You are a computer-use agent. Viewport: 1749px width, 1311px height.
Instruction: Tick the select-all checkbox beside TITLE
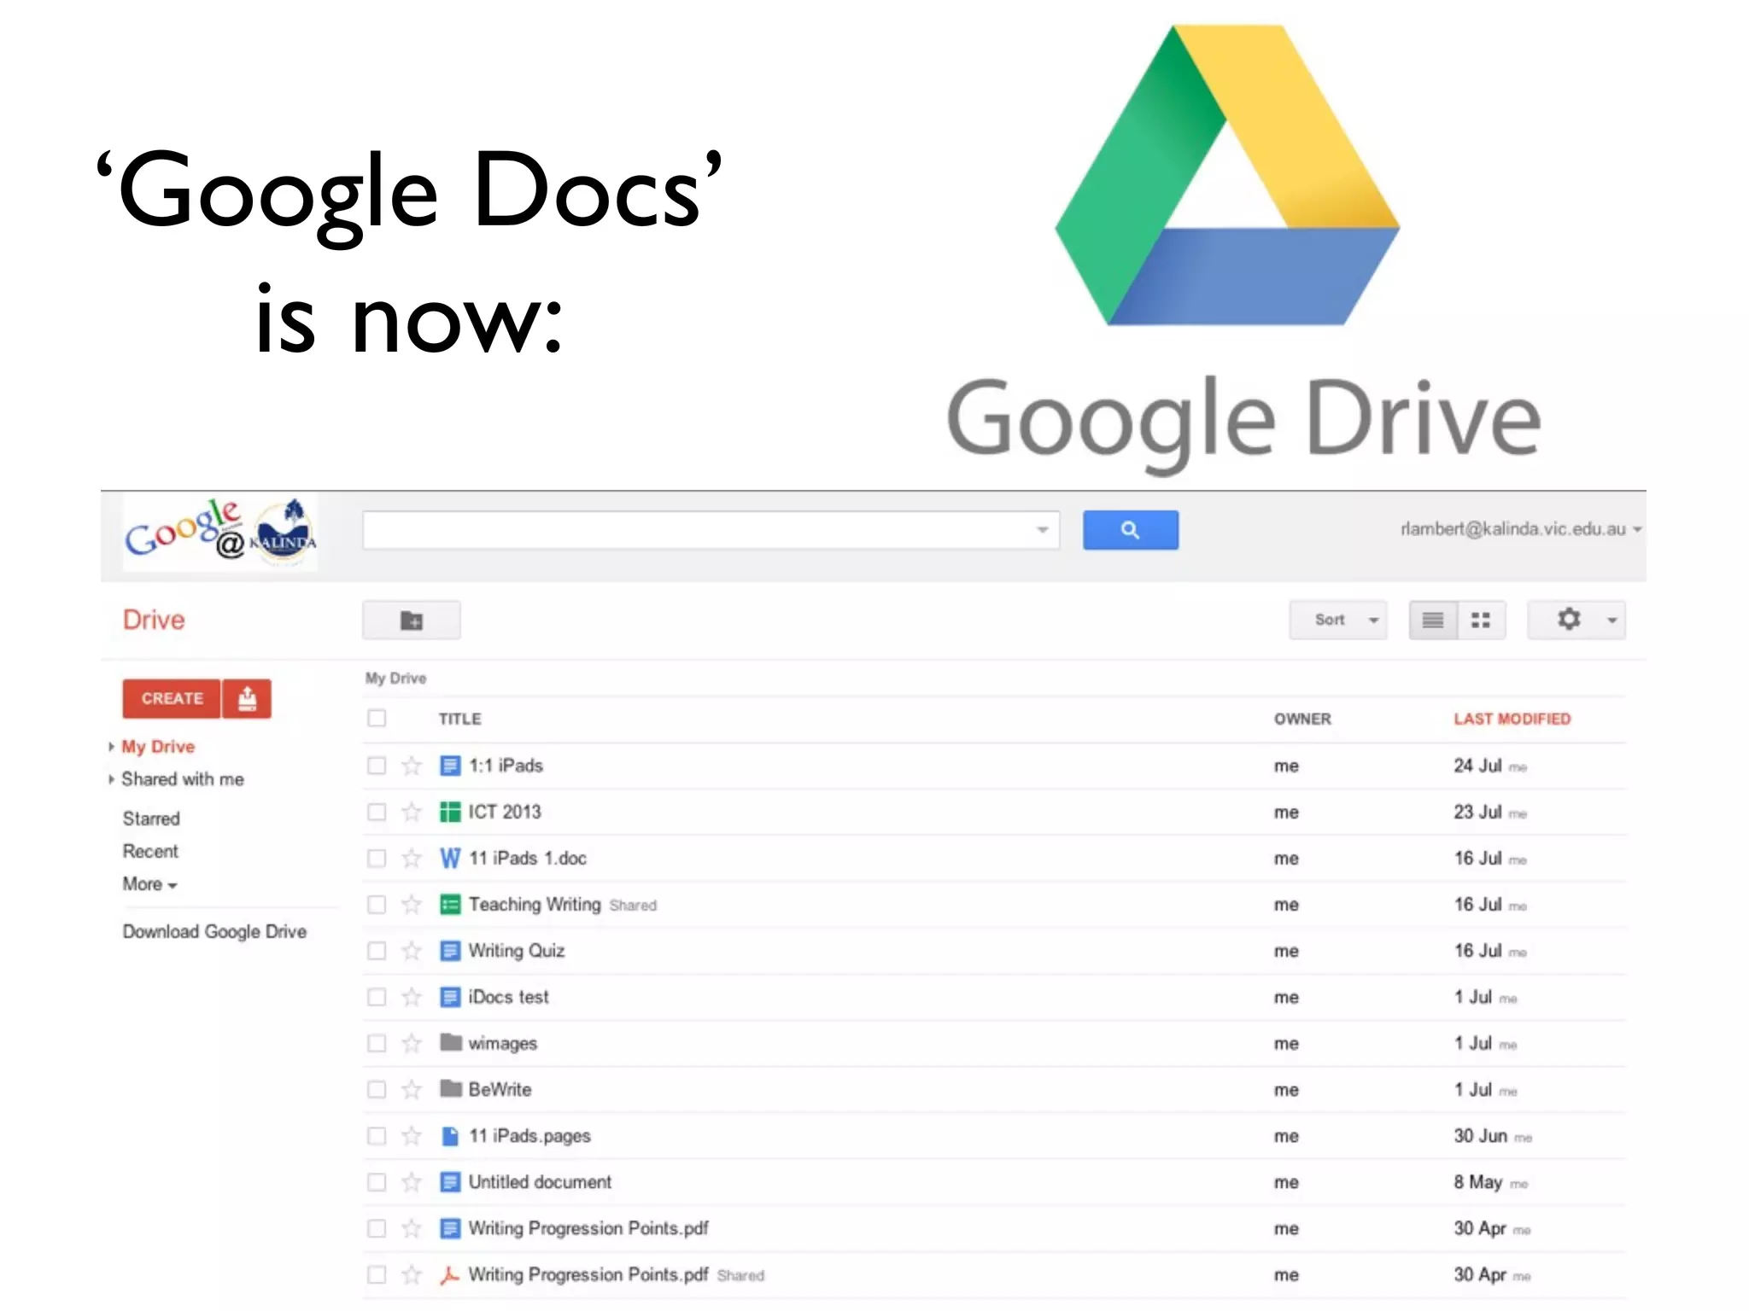(377, 719)
